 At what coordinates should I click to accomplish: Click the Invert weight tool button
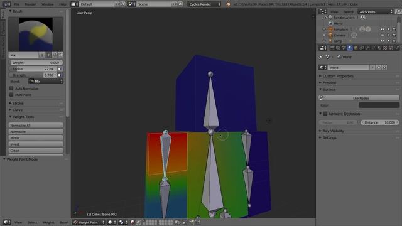click(36, 144)
